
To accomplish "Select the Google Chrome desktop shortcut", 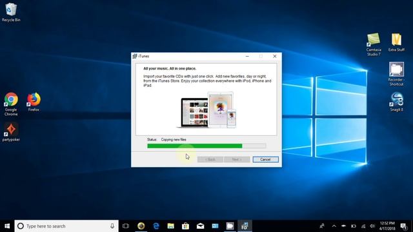I will 11,104.
